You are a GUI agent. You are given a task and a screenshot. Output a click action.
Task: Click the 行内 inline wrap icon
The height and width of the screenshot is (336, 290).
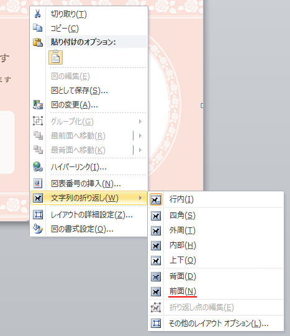156,200
